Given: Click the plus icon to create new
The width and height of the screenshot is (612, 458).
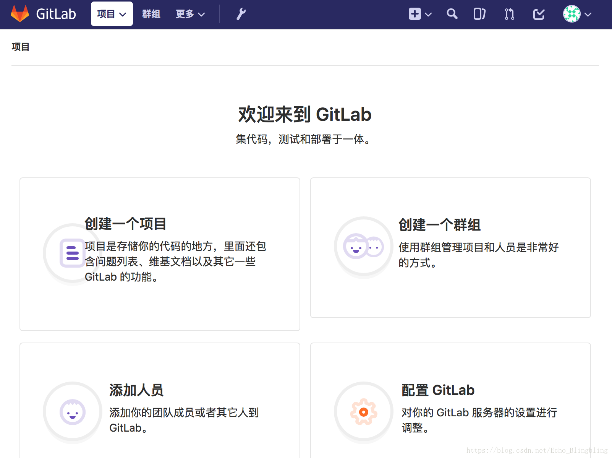Looking at the screenshot, I should click(414, 14).
